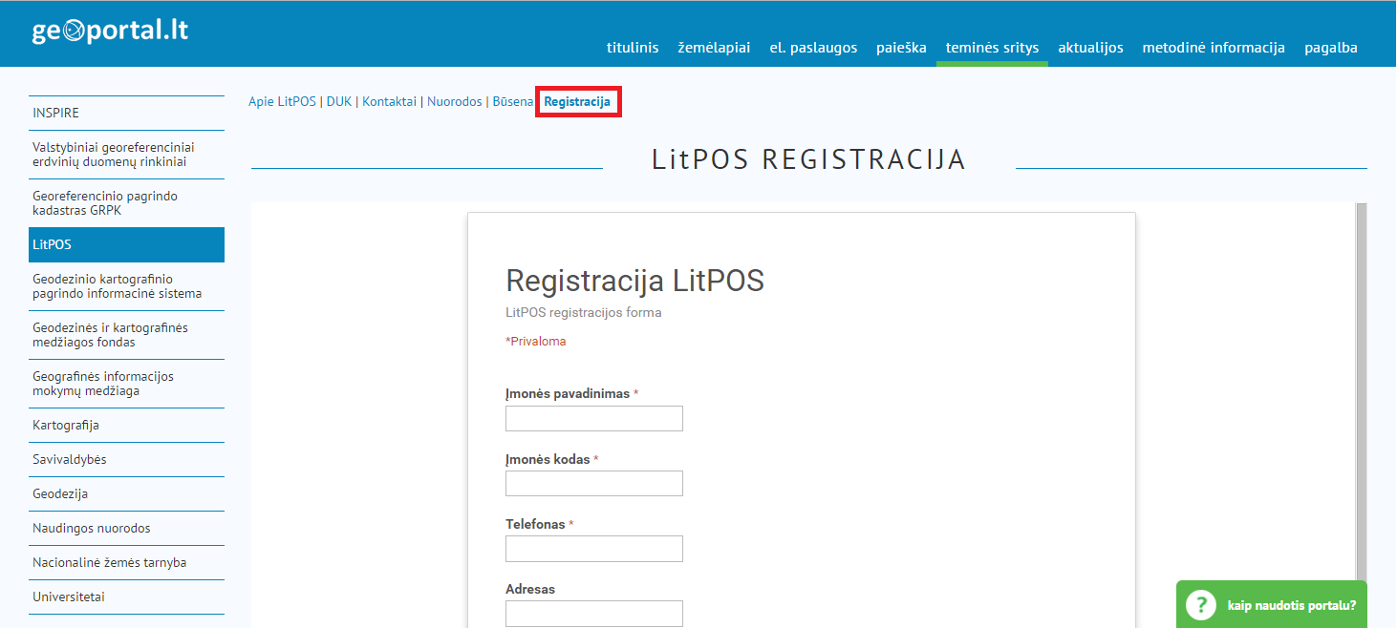Open the žemėlapiai menu item

(714, 48)
